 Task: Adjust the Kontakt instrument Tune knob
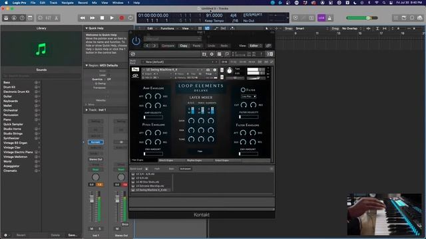(x=230, y=71)
